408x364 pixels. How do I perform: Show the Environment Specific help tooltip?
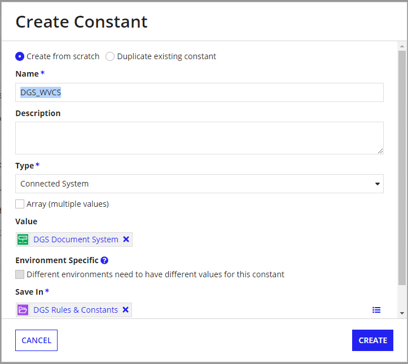click(104, 260)
